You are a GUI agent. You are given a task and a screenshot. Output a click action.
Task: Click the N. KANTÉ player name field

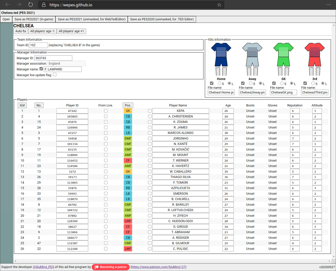click(181, 144)
